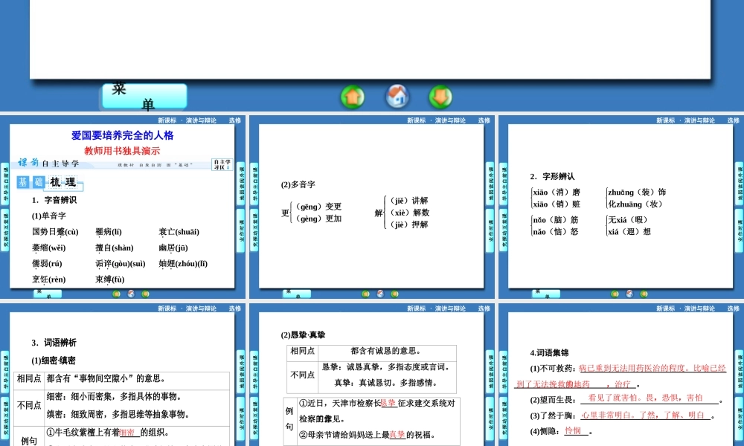Select the lower left side tab of the 字音辨识 slide
Viewport: 744px width, 446px height.
[4, 230]
